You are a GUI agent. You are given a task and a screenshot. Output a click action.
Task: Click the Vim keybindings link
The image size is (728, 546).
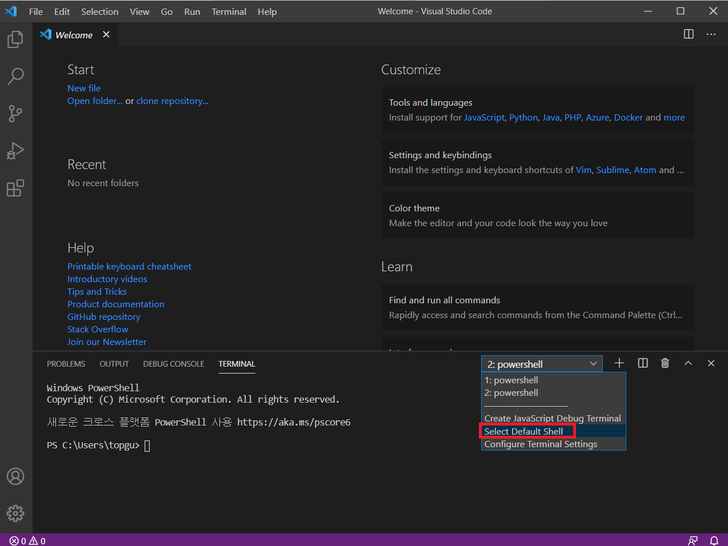click(x=583, y=170)
